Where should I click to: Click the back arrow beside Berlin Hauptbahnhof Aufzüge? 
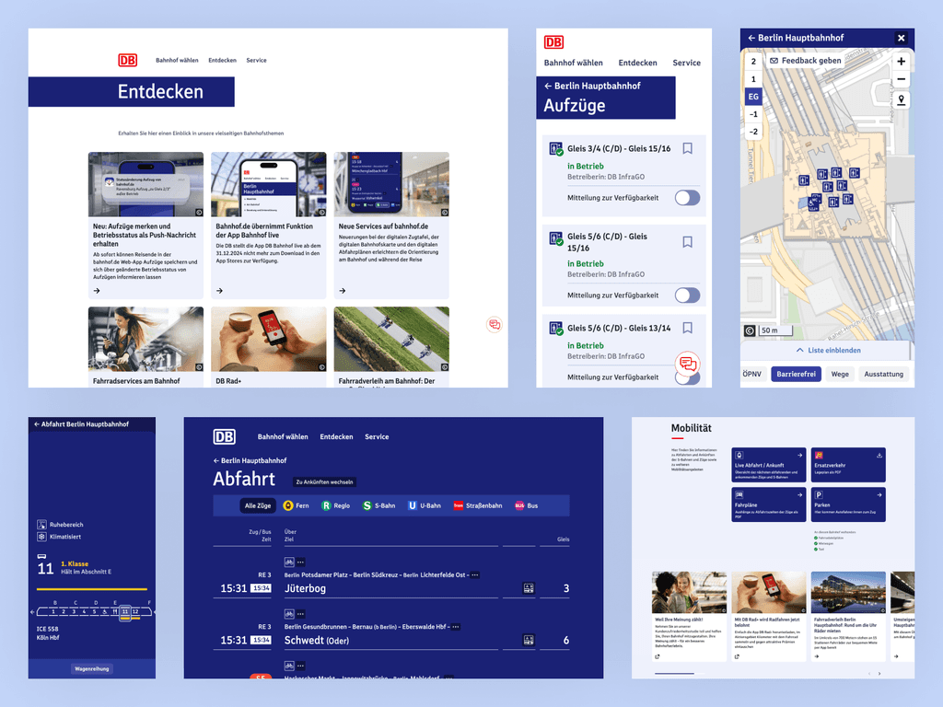[x=548, y=86]
